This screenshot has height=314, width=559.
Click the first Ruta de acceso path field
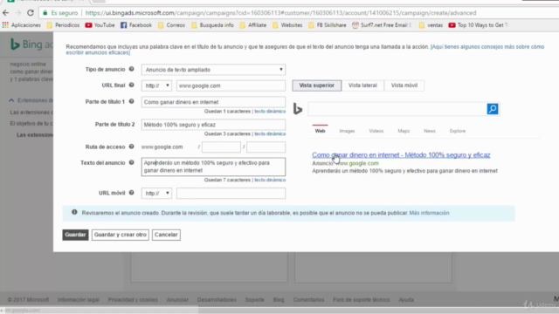pyautogui.click(x=221, y=147)
